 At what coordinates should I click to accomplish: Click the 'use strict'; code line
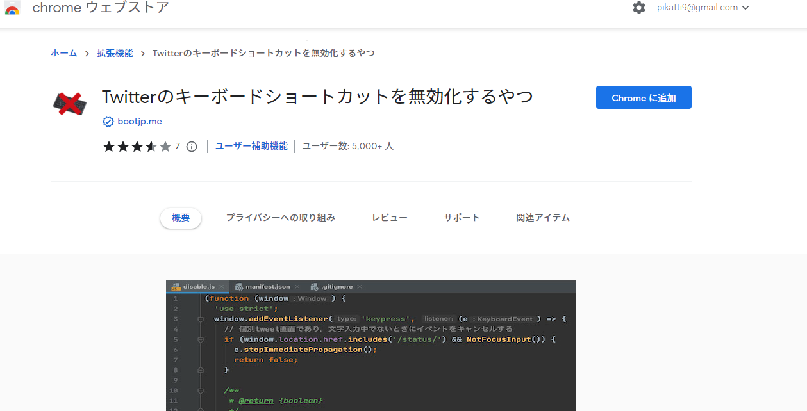click(246, 309)
